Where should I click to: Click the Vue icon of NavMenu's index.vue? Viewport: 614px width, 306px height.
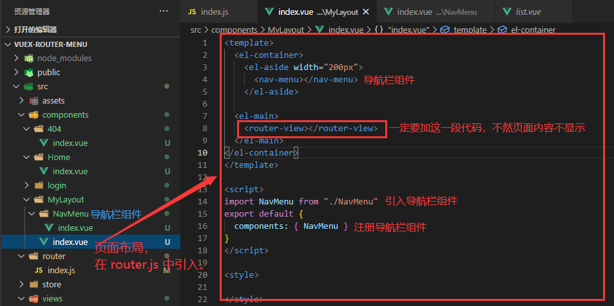(50, 228)
